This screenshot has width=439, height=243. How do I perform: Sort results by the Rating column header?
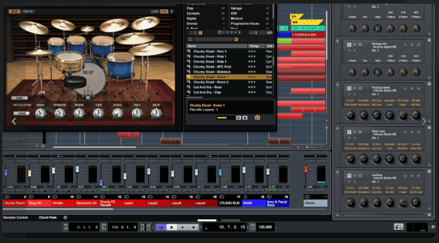(256, 46)
